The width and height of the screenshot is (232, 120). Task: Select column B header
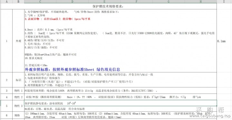18,2
